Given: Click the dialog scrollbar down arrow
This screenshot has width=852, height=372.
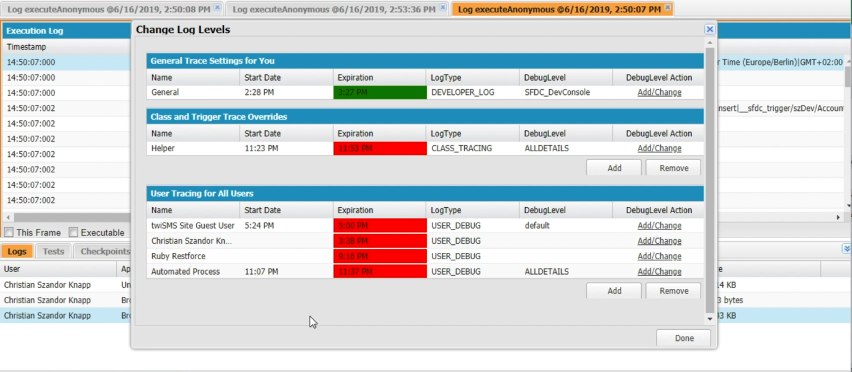Looking at the screenshot, I should click(710, 319).
